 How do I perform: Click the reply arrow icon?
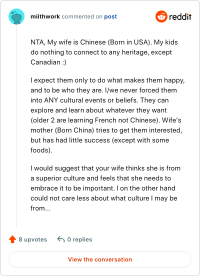click(x=61, y=239)
